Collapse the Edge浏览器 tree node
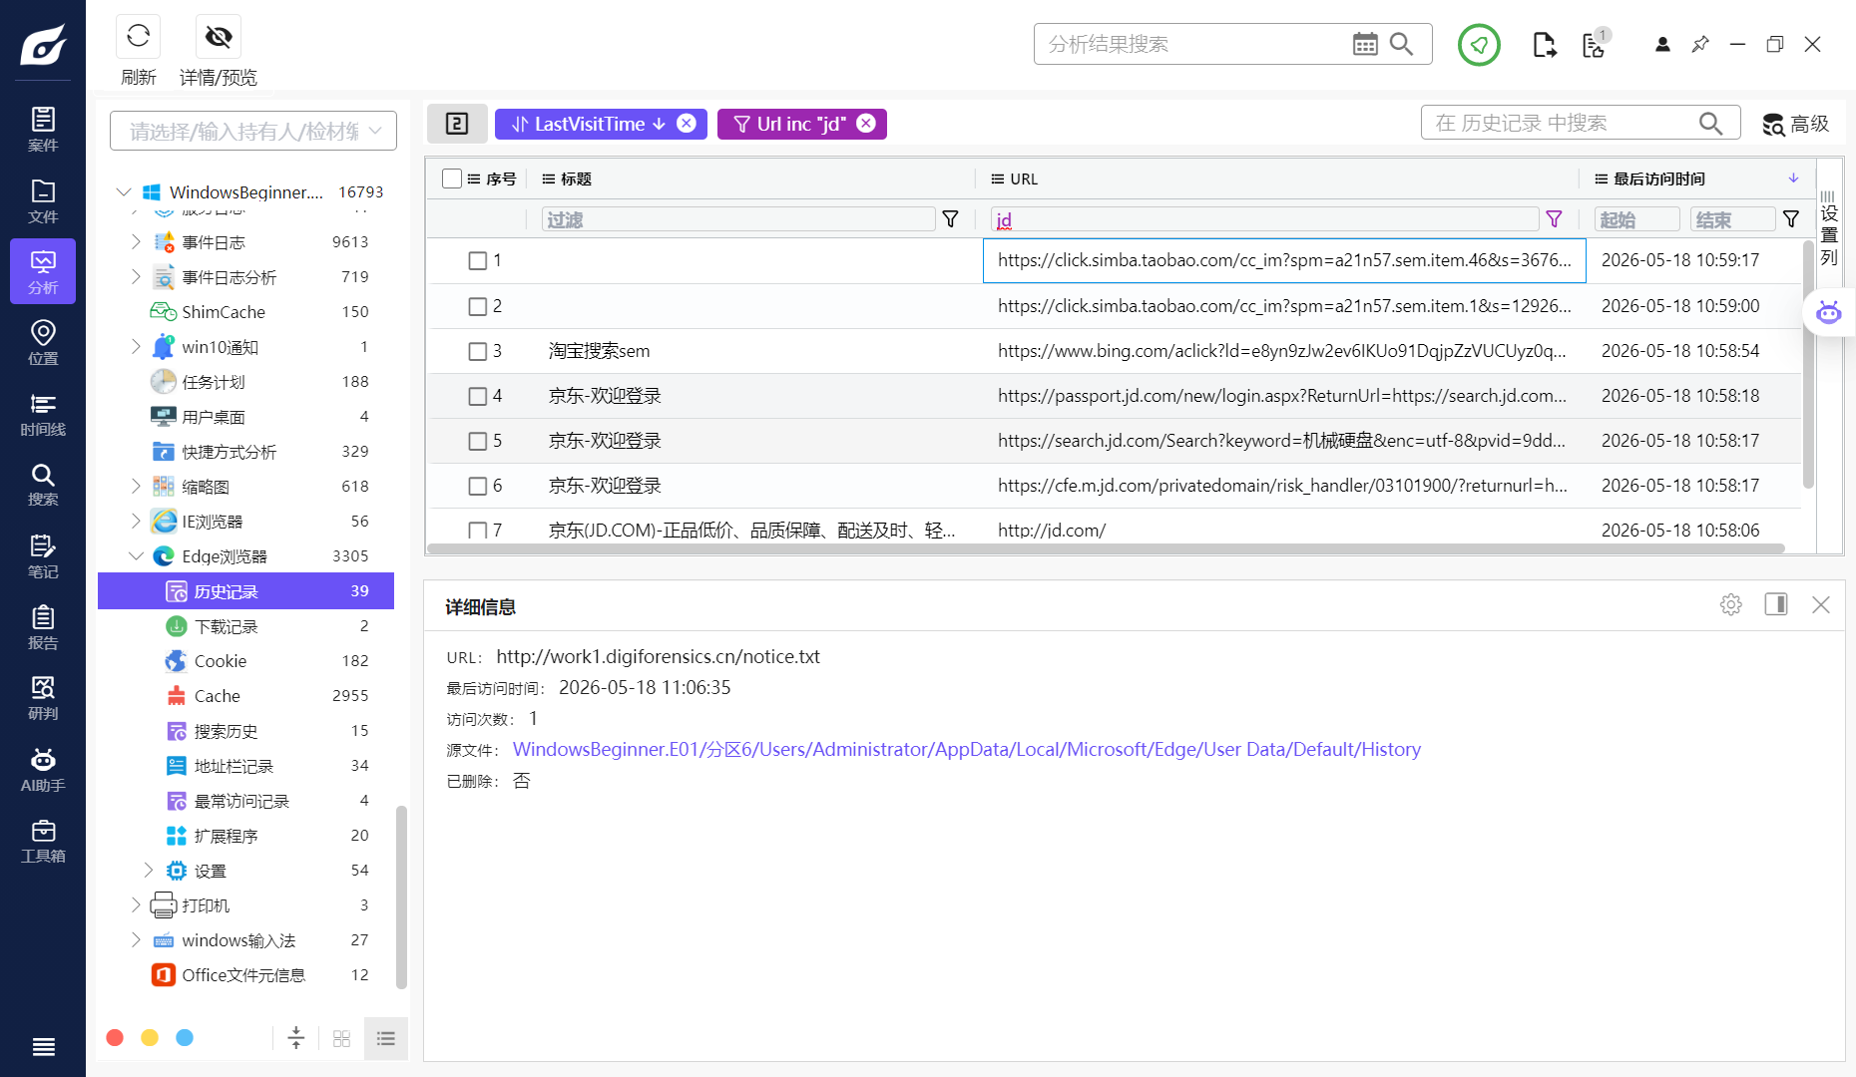This screenshot has width=1856, height=1077. 136,555
